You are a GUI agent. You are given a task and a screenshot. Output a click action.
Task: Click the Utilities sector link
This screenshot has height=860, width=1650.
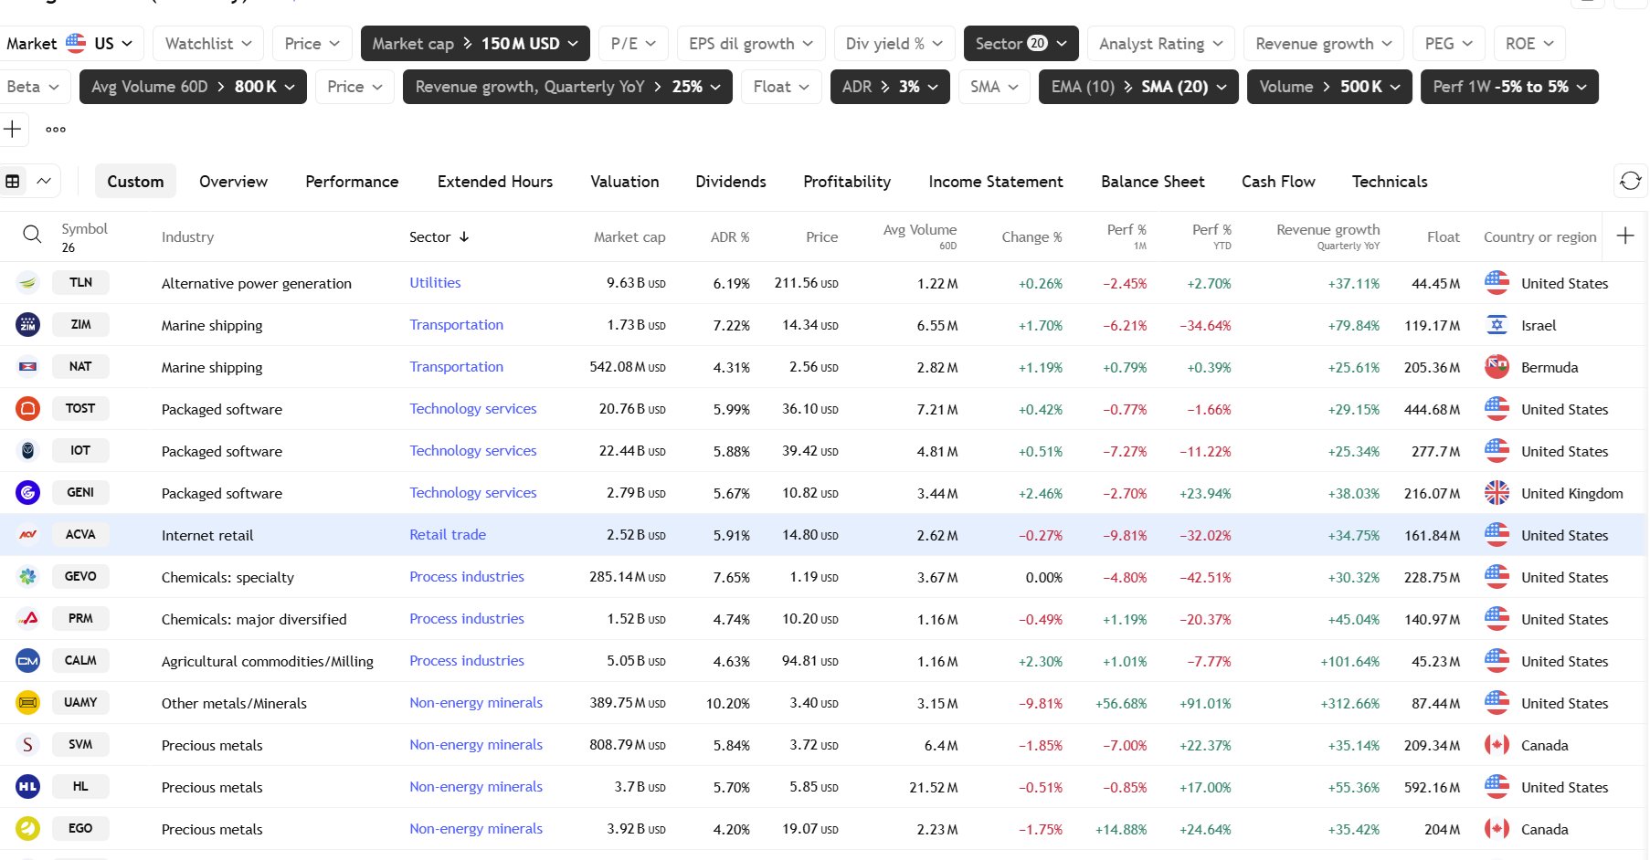[x=435, y=283]
